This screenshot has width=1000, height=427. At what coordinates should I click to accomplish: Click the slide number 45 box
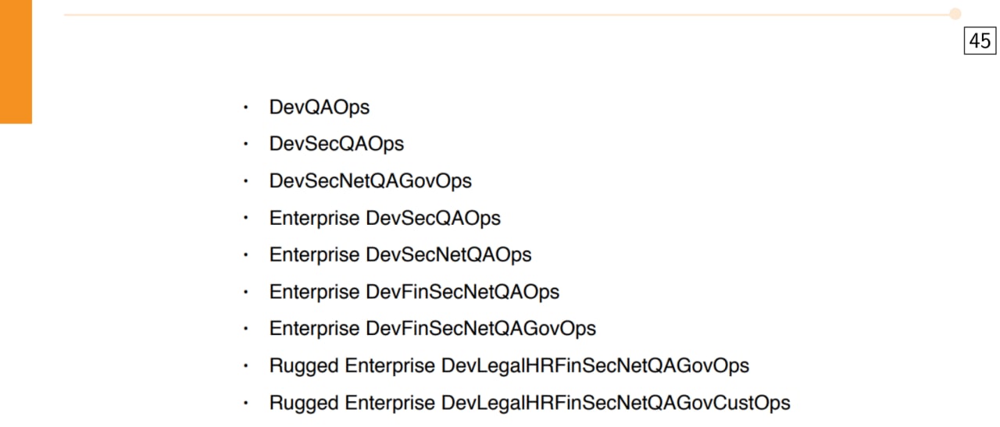point(980,40)
